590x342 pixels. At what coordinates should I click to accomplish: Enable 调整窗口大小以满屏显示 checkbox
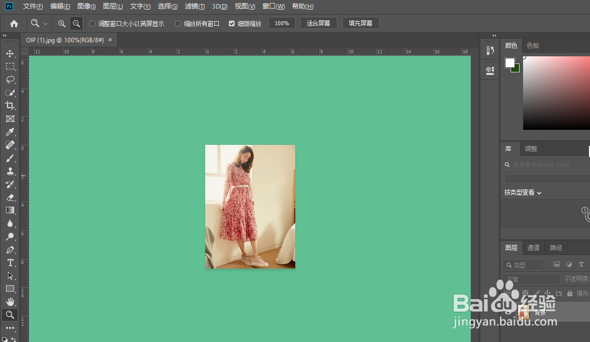pos(92,24)
